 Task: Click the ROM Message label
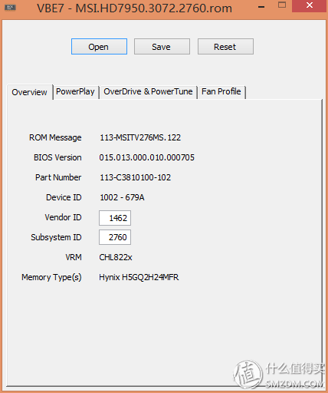(x=55, y=137)
